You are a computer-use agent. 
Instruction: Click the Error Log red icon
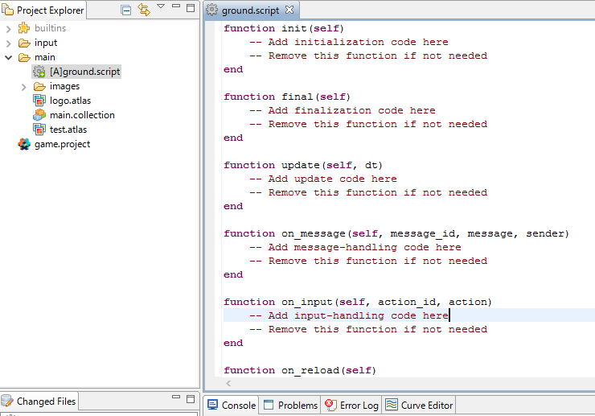tap(330, 405)
